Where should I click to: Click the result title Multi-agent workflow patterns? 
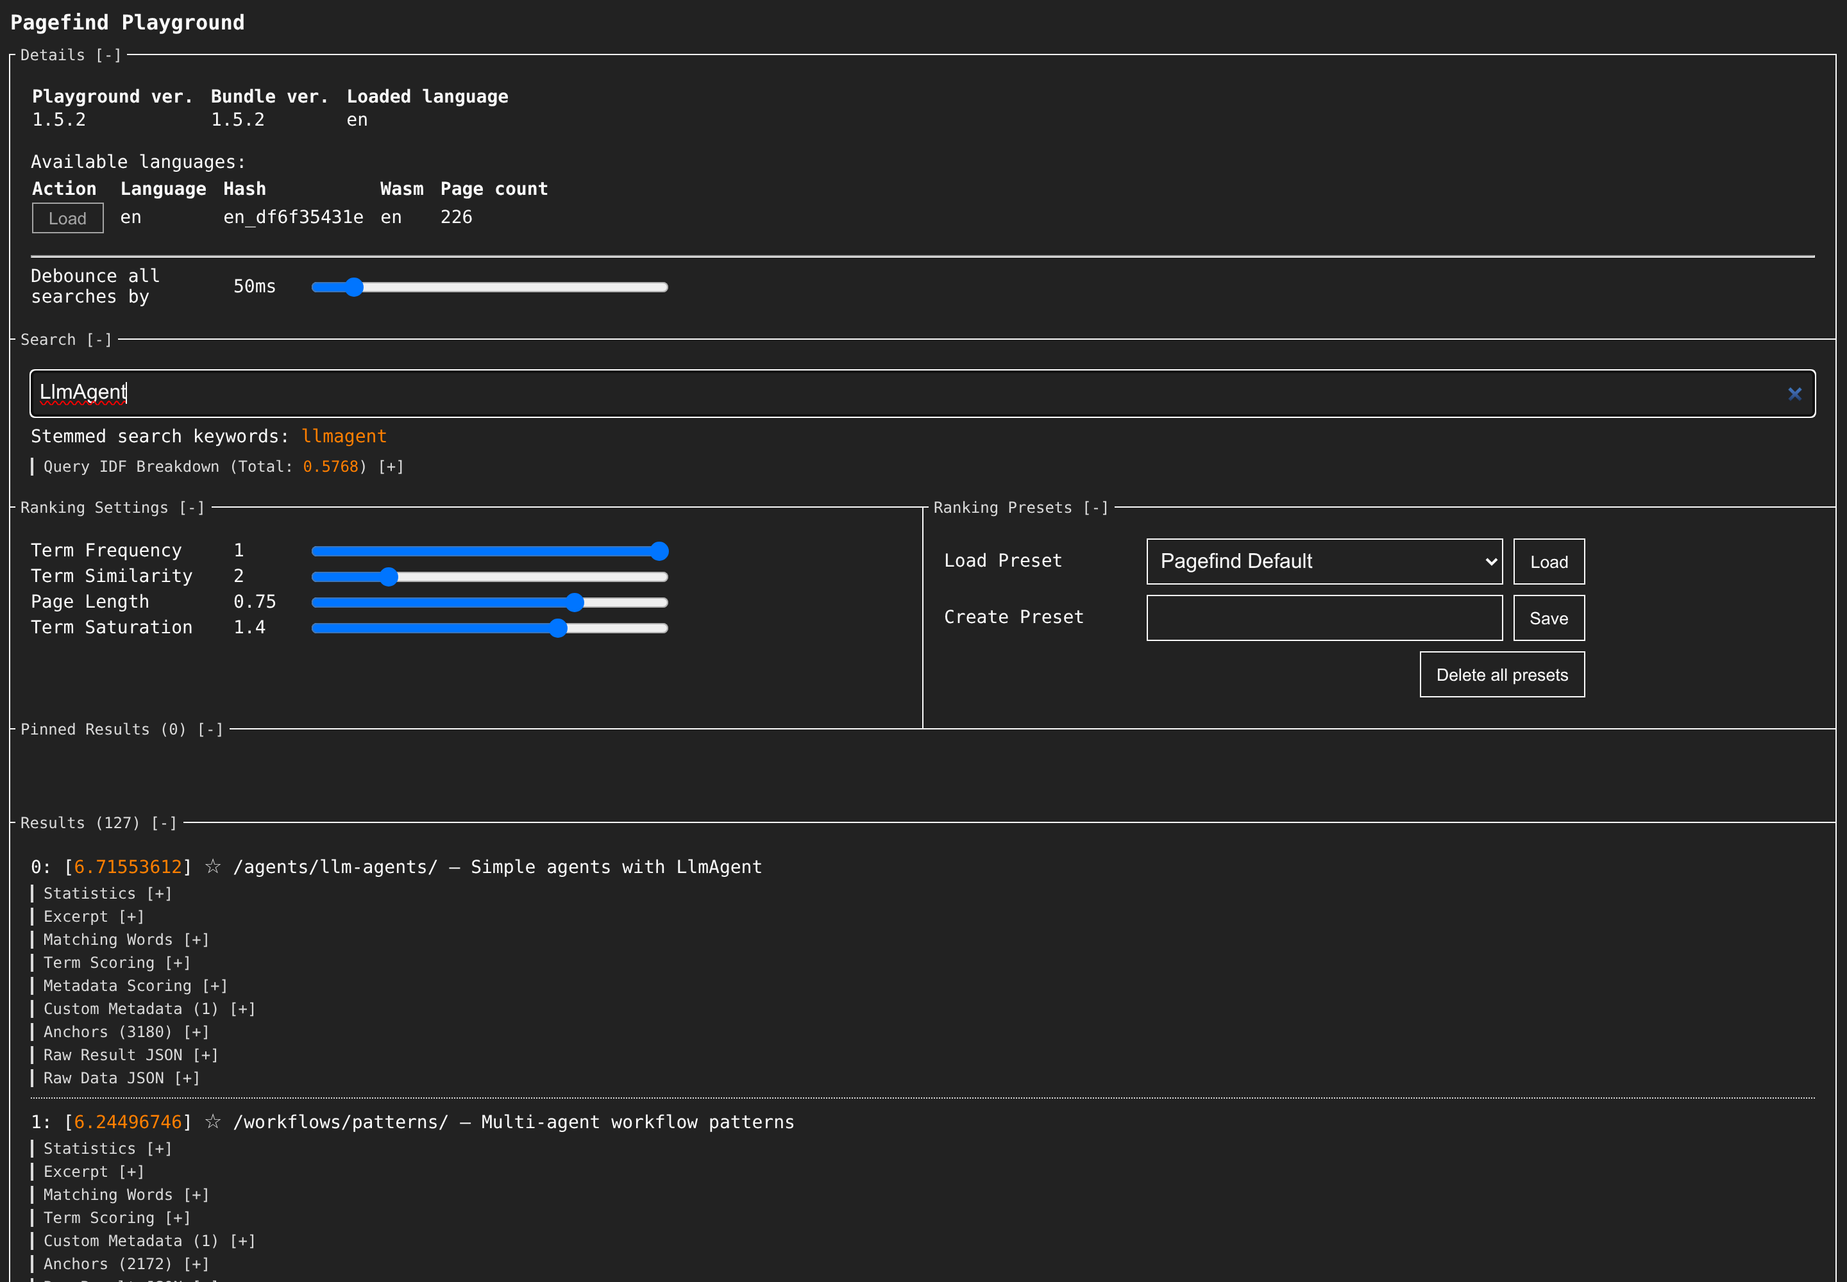[x=637, y=1122]
